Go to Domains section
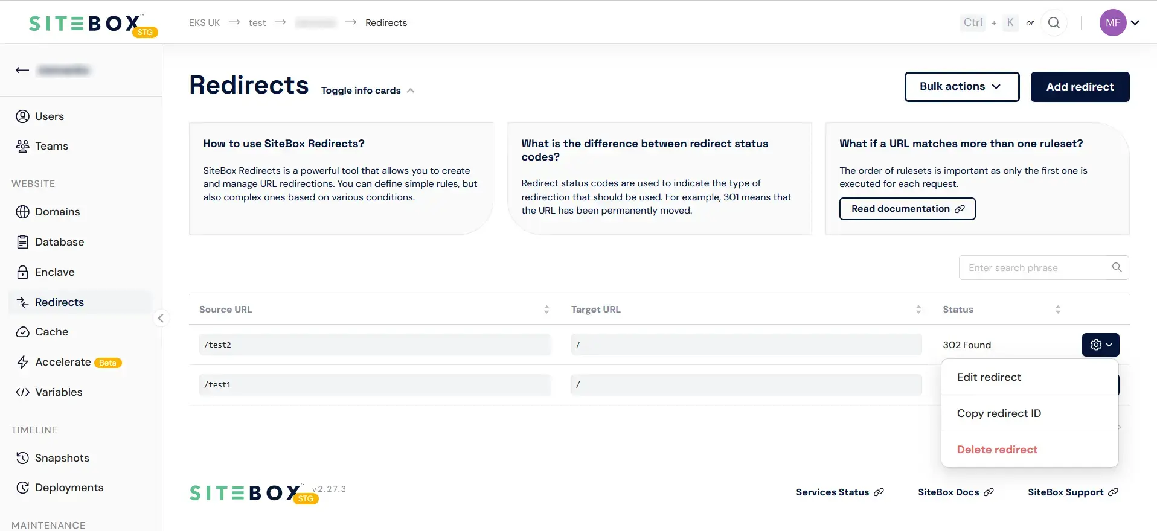 click(x=57, y=212)
